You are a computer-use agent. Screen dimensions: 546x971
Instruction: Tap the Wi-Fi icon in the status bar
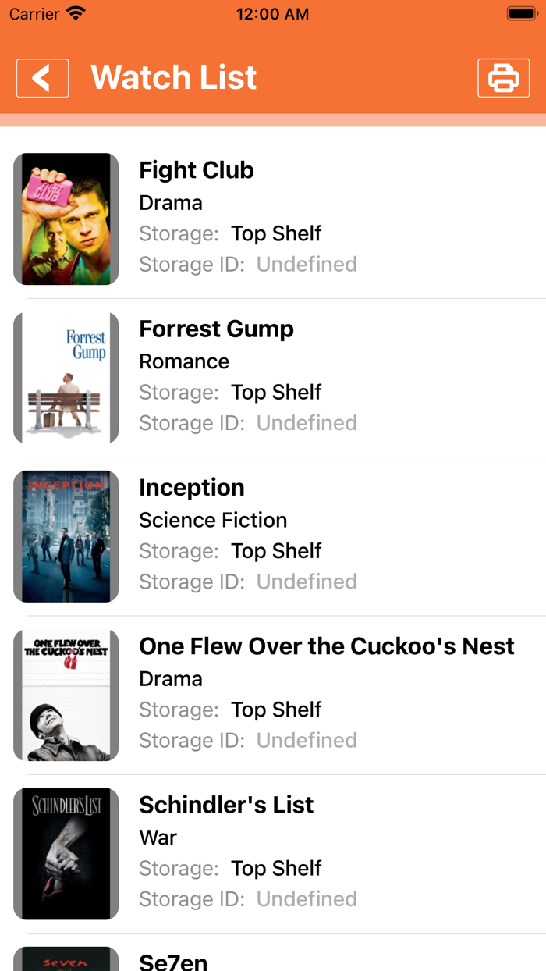pyautogui.click(x=76, y=12)
